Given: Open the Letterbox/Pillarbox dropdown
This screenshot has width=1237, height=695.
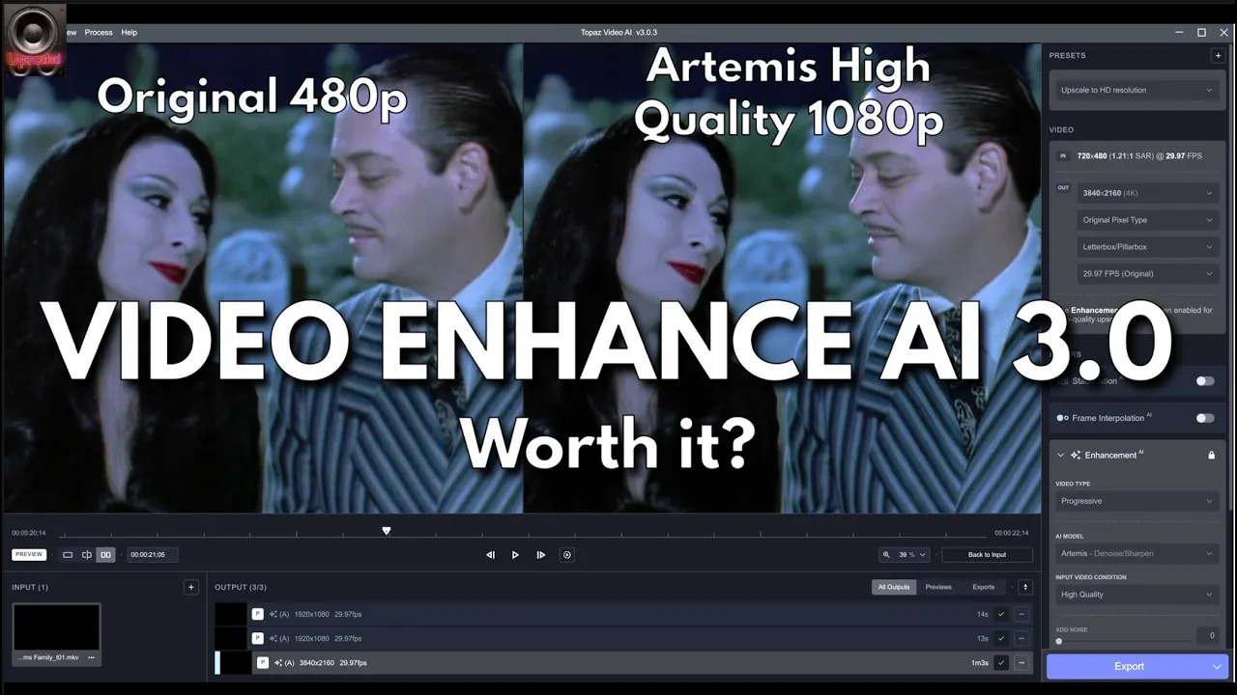Looking at the screenshot, I should coord(1147,247).
